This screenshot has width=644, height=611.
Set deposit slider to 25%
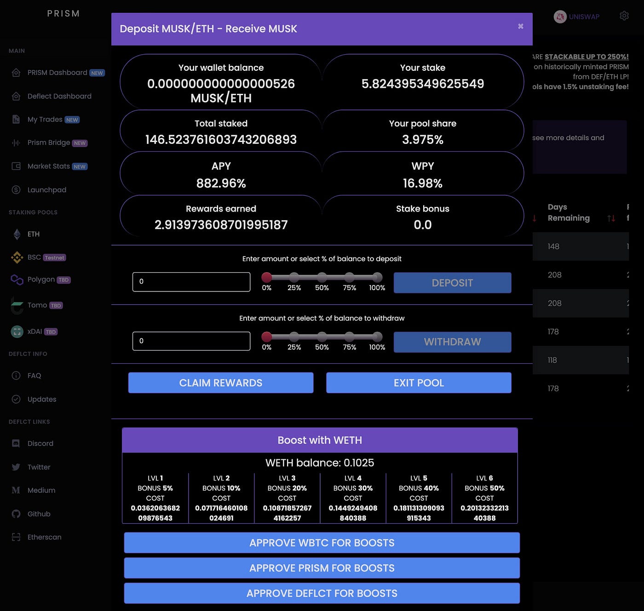[294, 277]
